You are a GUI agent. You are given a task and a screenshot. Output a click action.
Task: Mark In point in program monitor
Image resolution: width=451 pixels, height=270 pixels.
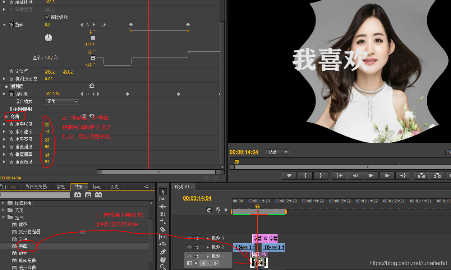point(305,175)
